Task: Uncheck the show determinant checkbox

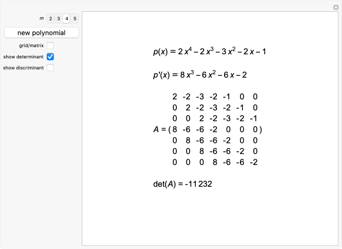Action: 50,56
